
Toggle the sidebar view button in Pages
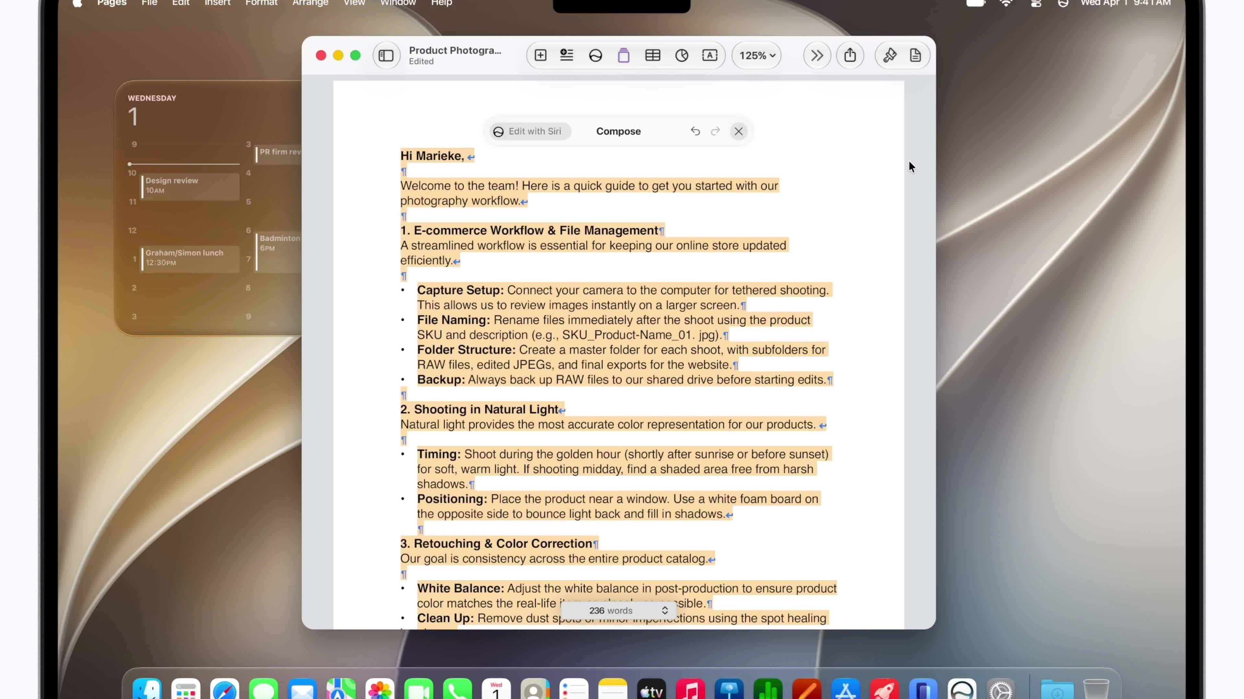point(386,55)
